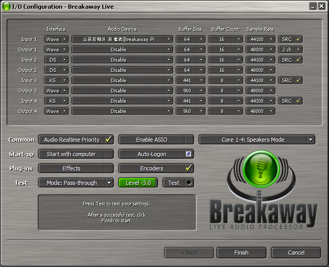Open Output 2 Buffer Size dropdown
Screen dimensions: 329x267
pyautogui.click(x=190, y=70)
